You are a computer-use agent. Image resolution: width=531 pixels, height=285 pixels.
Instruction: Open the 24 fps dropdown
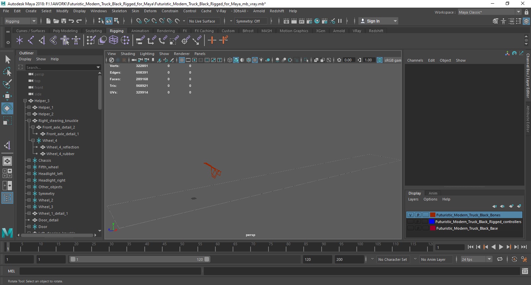point(477,259)
